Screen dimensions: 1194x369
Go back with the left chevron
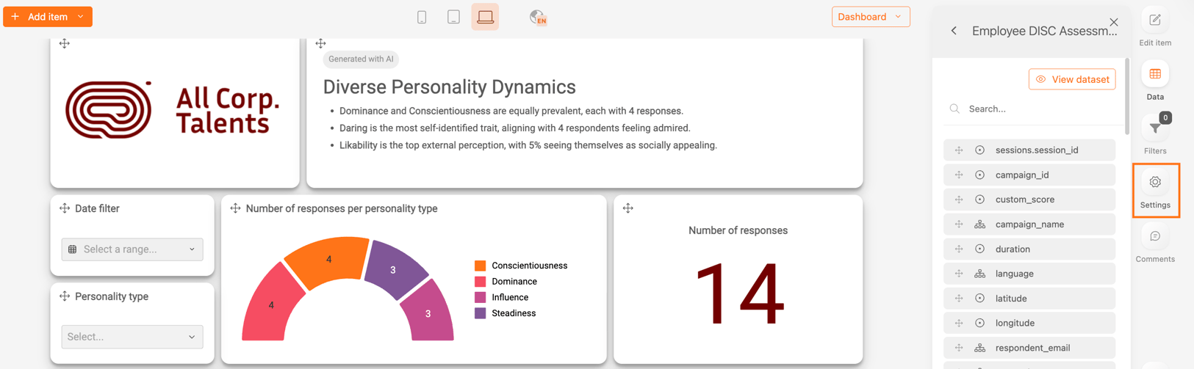(x=954, y=31)
